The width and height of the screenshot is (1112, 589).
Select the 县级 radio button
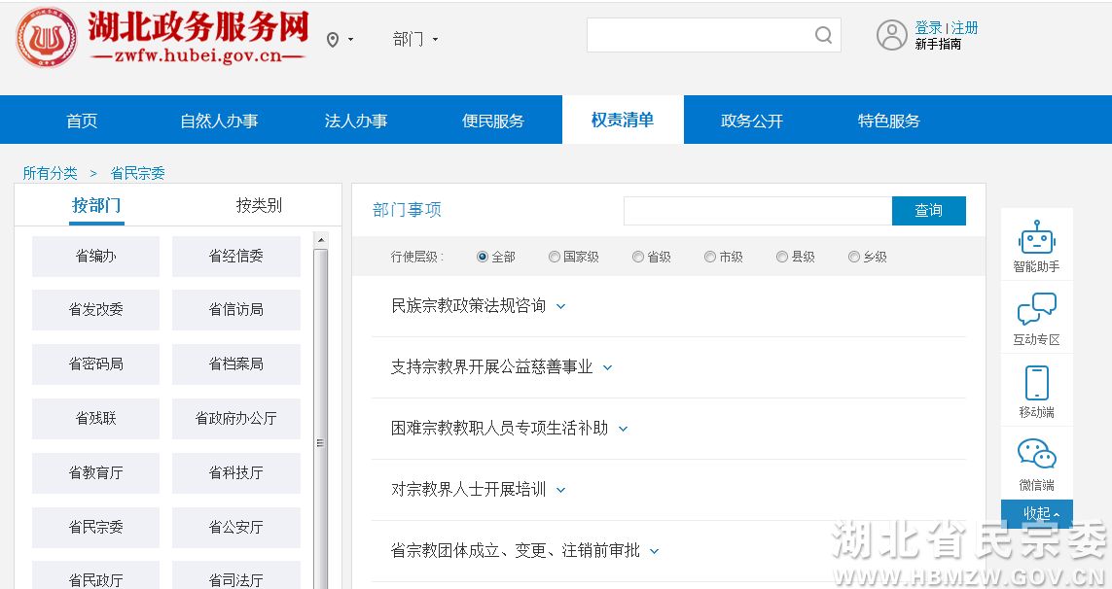pos(782,258)
